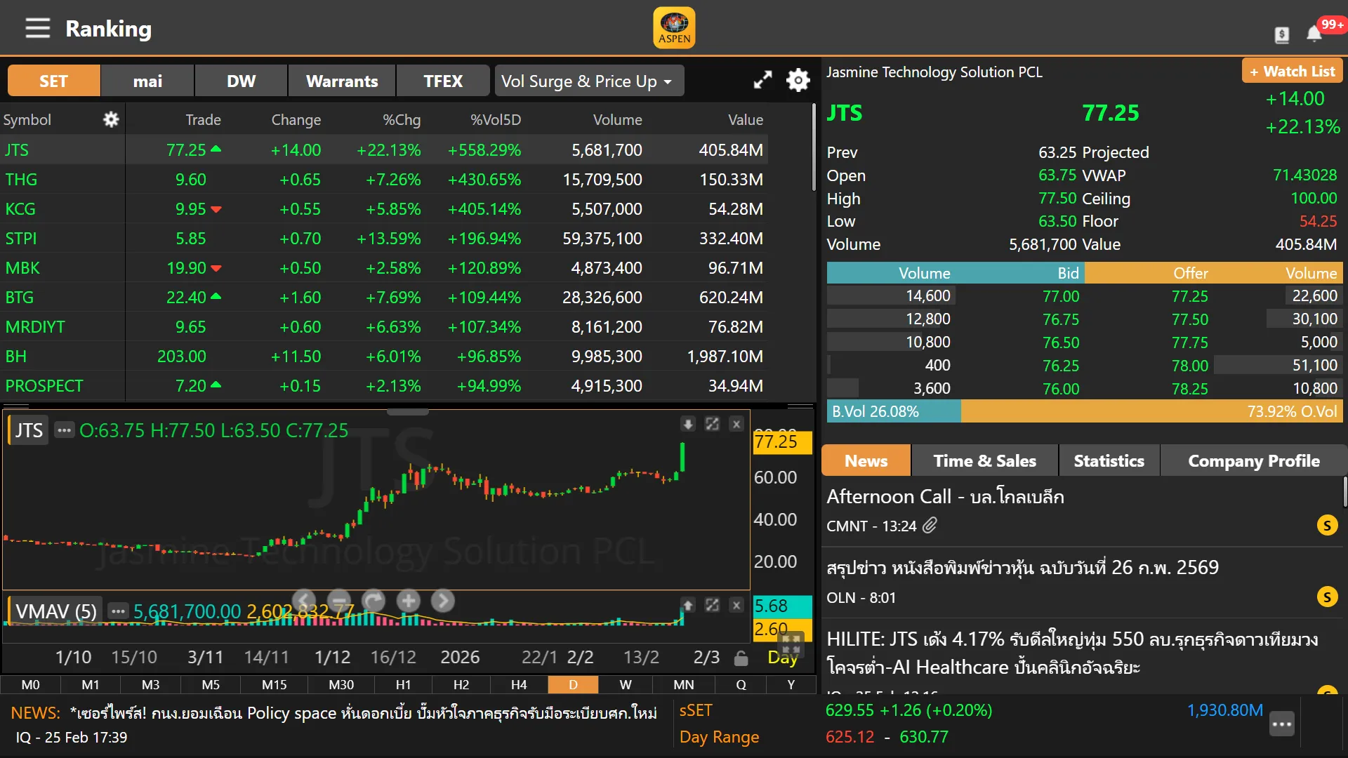Reset chart with the refresh arrow
The height and width of the screenshot is (758, 1348).
pyautogui.click(x=374, y=601)
